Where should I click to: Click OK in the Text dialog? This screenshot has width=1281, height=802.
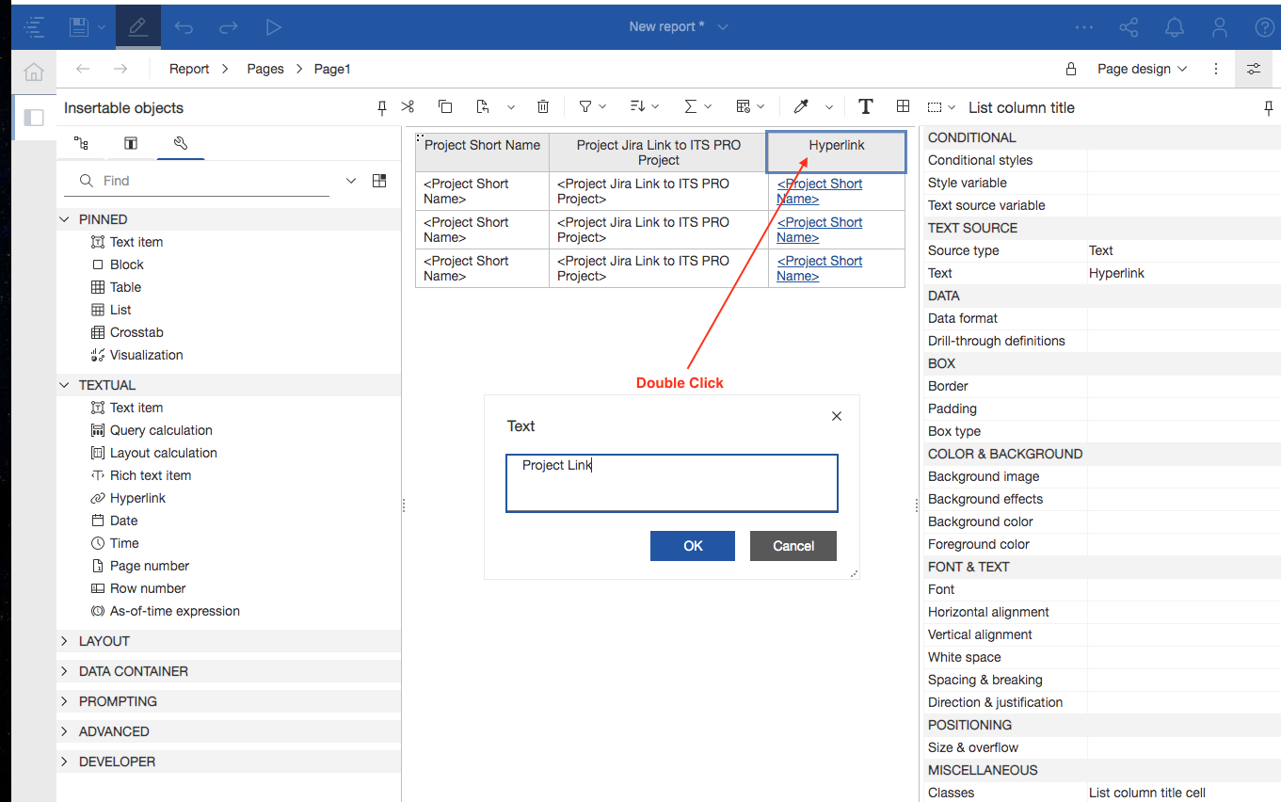[693, 546]
